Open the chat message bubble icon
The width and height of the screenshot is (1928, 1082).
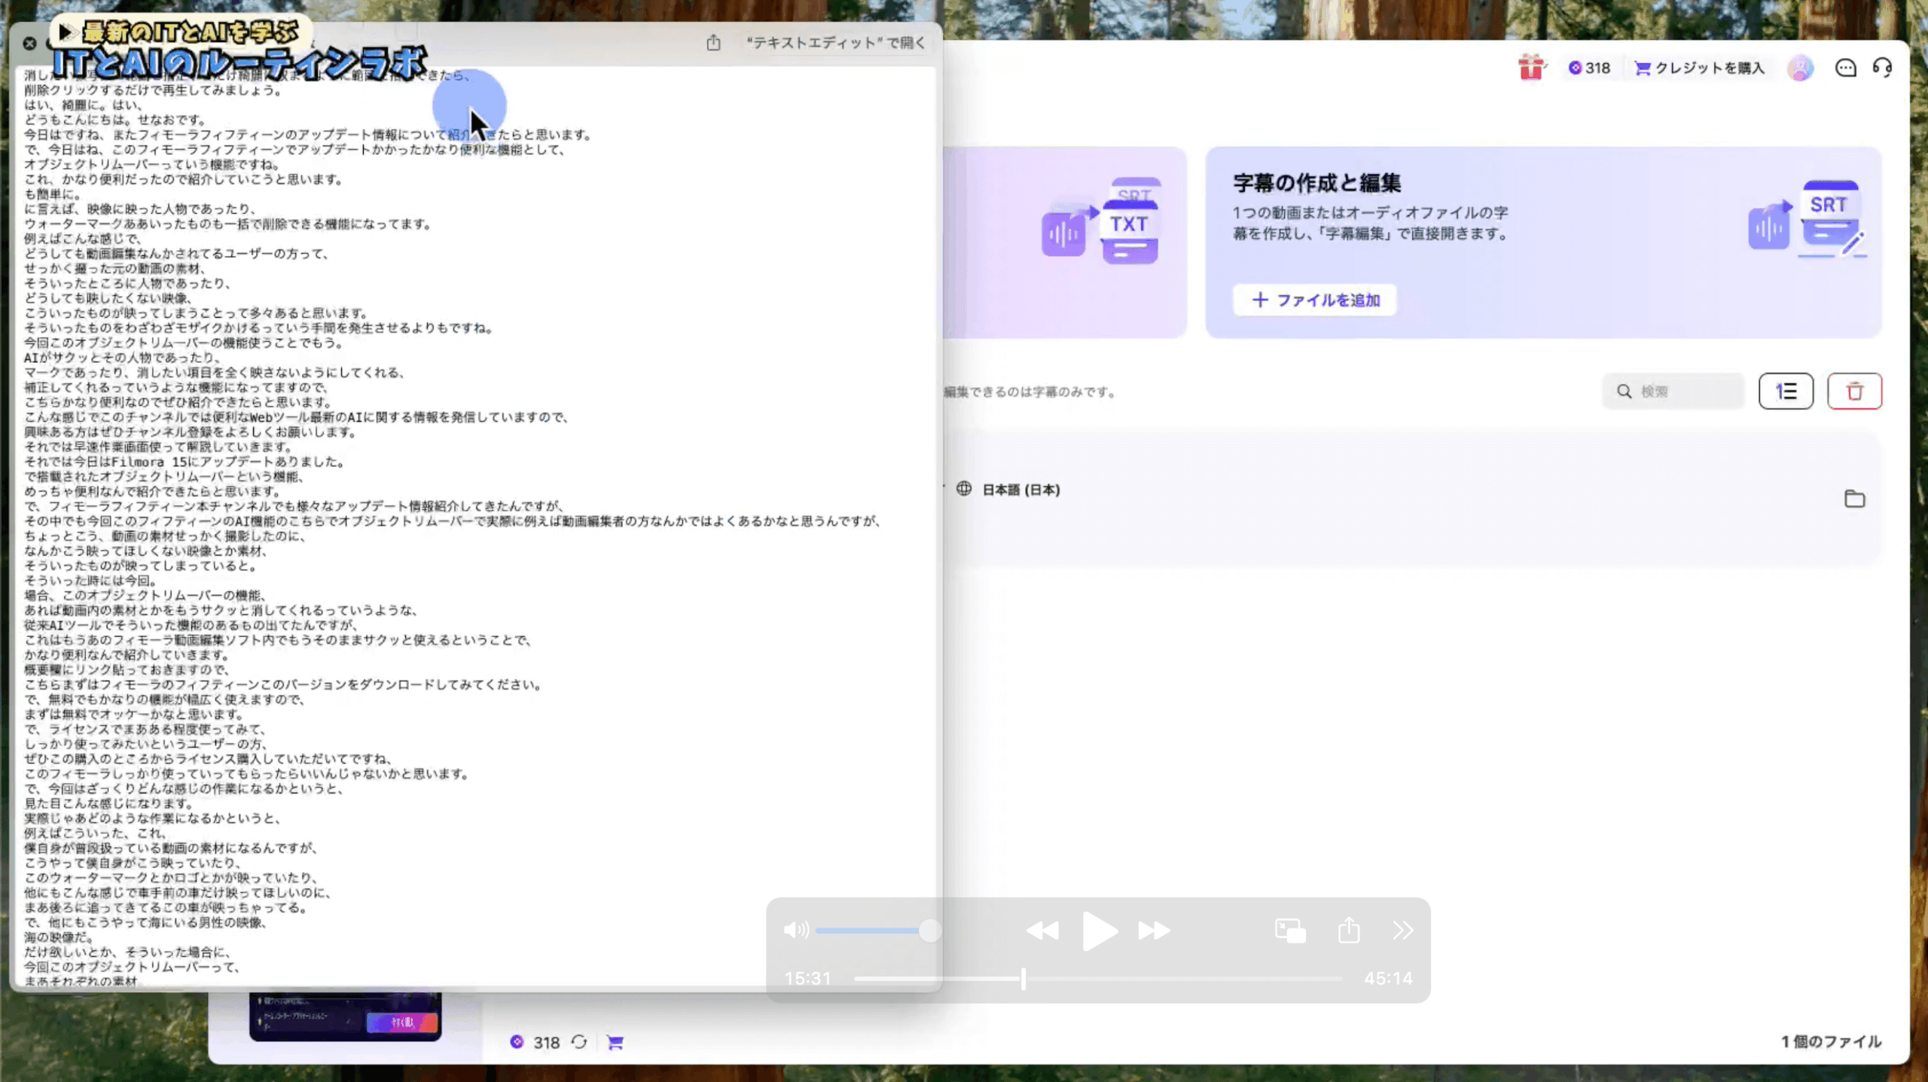click(x=1845, y=68)
